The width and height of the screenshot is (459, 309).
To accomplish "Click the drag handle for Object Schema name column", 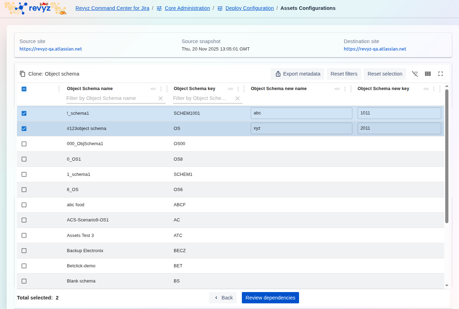I will pyautogui.click(x=153, y=89).
